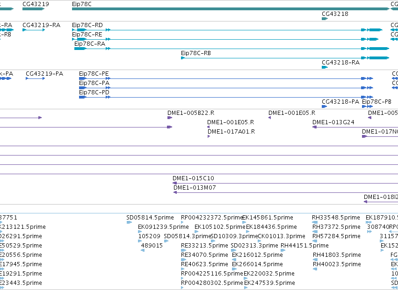The width and height of the screenshot is (398, 290).
Task: Select the DME1-005B22.R feature label
Action: click(191, 113)
